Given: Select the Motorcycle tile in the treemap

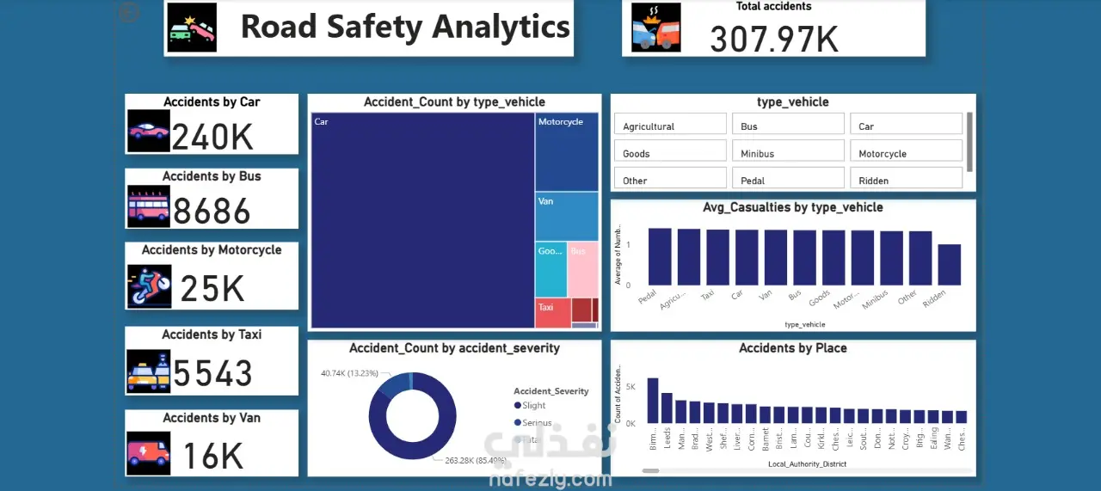Looking at the screenshot, I should (567, 152).
